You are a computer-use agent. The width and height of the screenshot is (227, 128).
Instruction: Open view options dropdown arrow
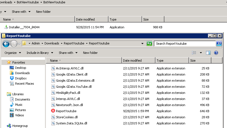click(x=200, y=53)
